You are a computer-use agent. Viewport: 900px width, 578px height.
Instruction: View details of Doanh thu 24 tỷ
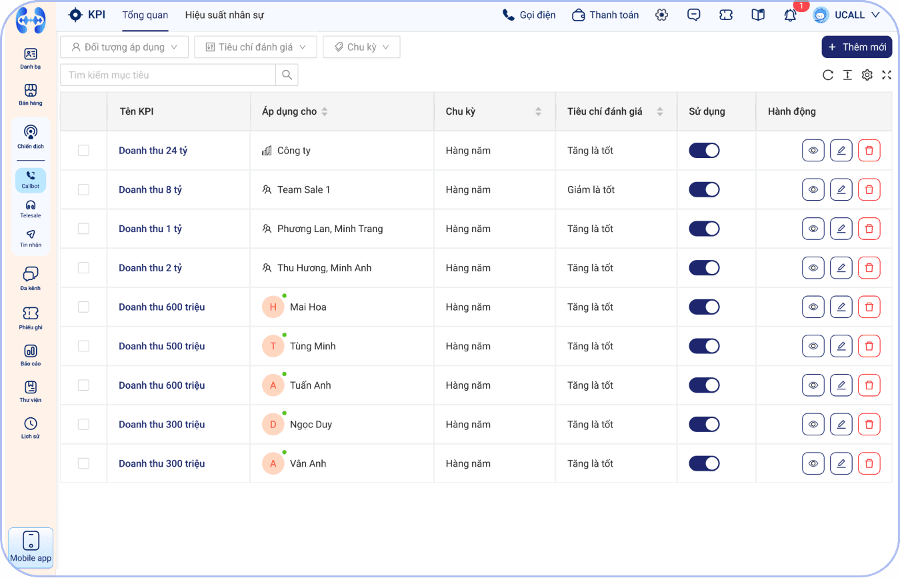click(x=813, y=151)
